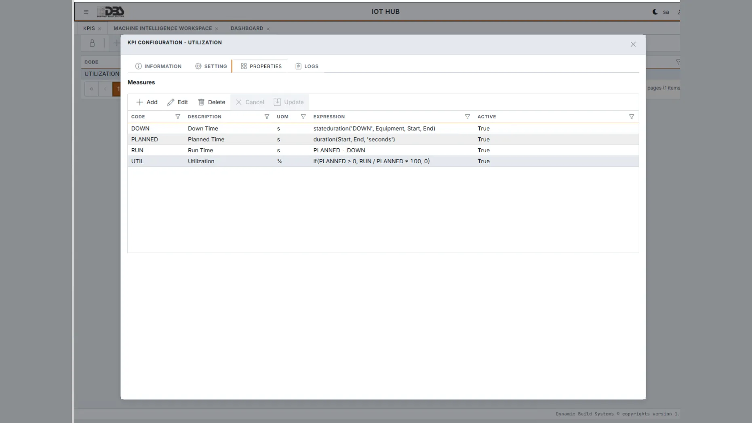Switch to Machine Intelligence Workspace tab
The height and width of the screenshot is (423, 752).
(162, 28)
